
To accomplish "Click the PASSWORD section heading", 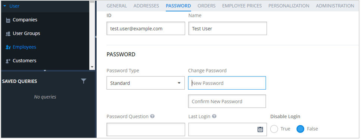I will coord(121,55).
